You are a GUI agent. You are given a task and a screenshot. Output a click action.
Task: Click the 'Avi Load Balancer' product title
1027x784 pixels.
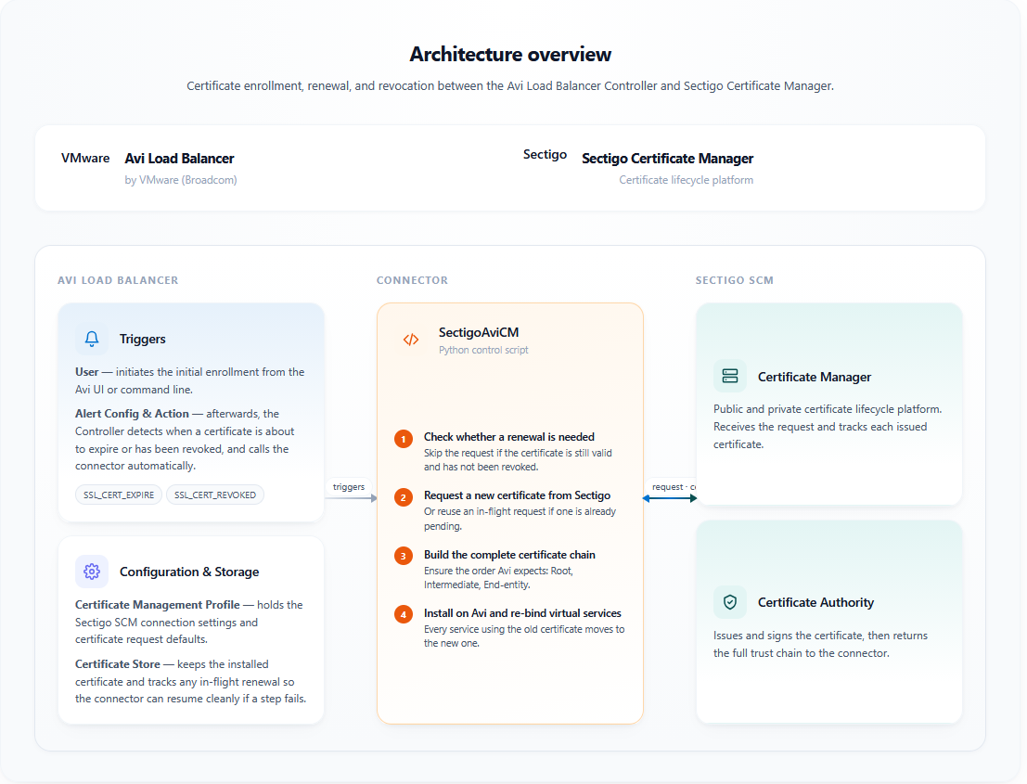click(x=179, y=159)
